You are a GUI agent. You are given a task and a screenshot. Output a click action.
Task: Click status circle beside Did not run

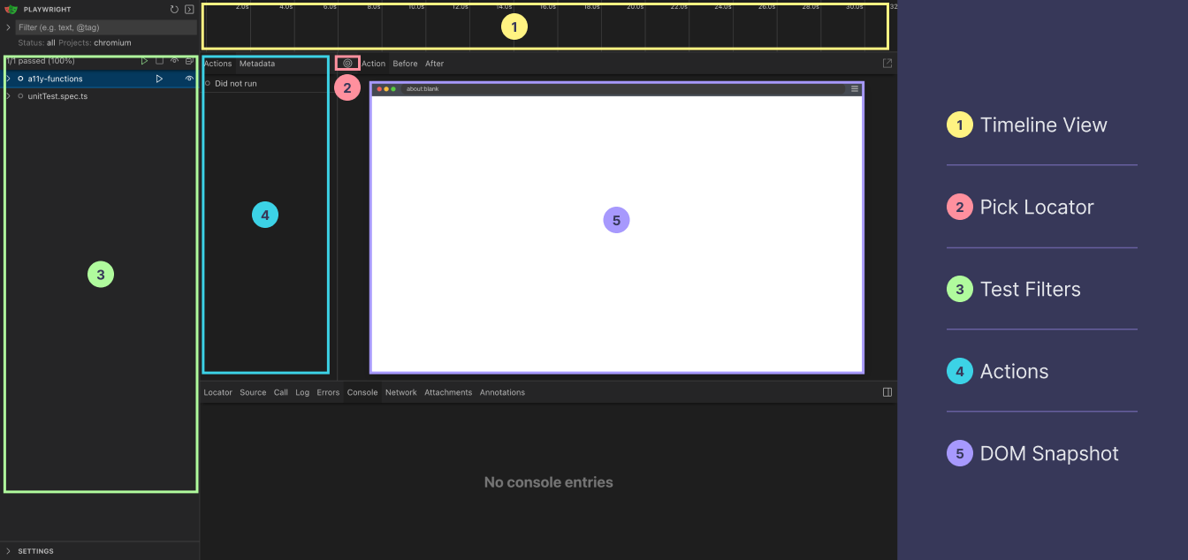pyautogui.click(x=208, y=83)
